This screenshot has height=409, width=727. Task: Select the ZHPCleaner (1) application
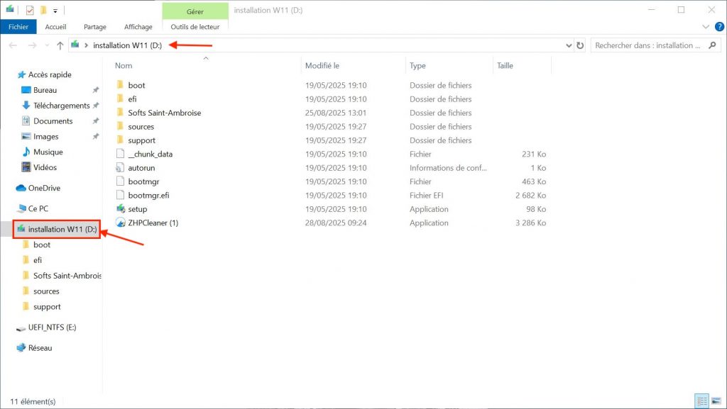pyautogui.click(x=153, y=223)
